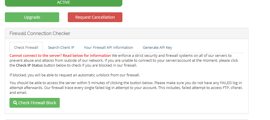Click the green Upgrade button

pos(32,17)
